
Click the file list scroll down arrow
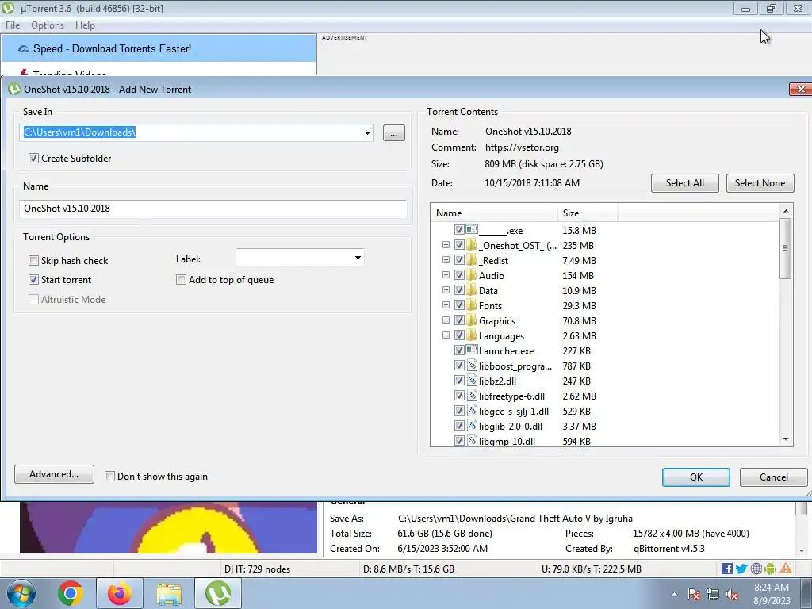tap(786, 439)
